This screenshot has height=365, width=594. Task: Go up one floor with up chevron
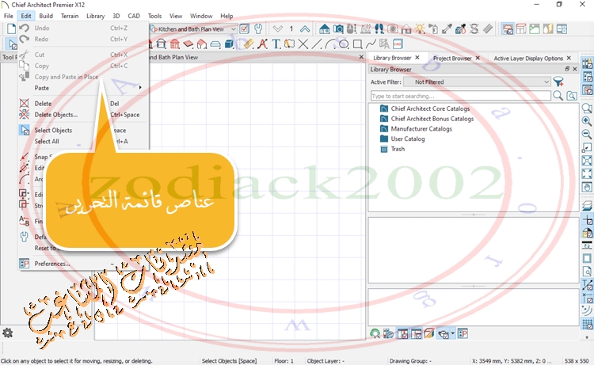click(x=305, y=29)
